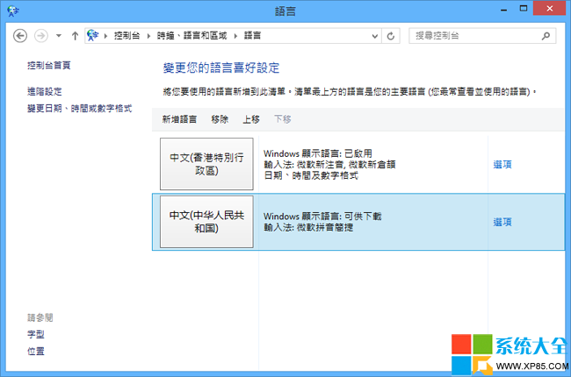Click the 變更您的語言喜好設定 heading

point(221,68)
